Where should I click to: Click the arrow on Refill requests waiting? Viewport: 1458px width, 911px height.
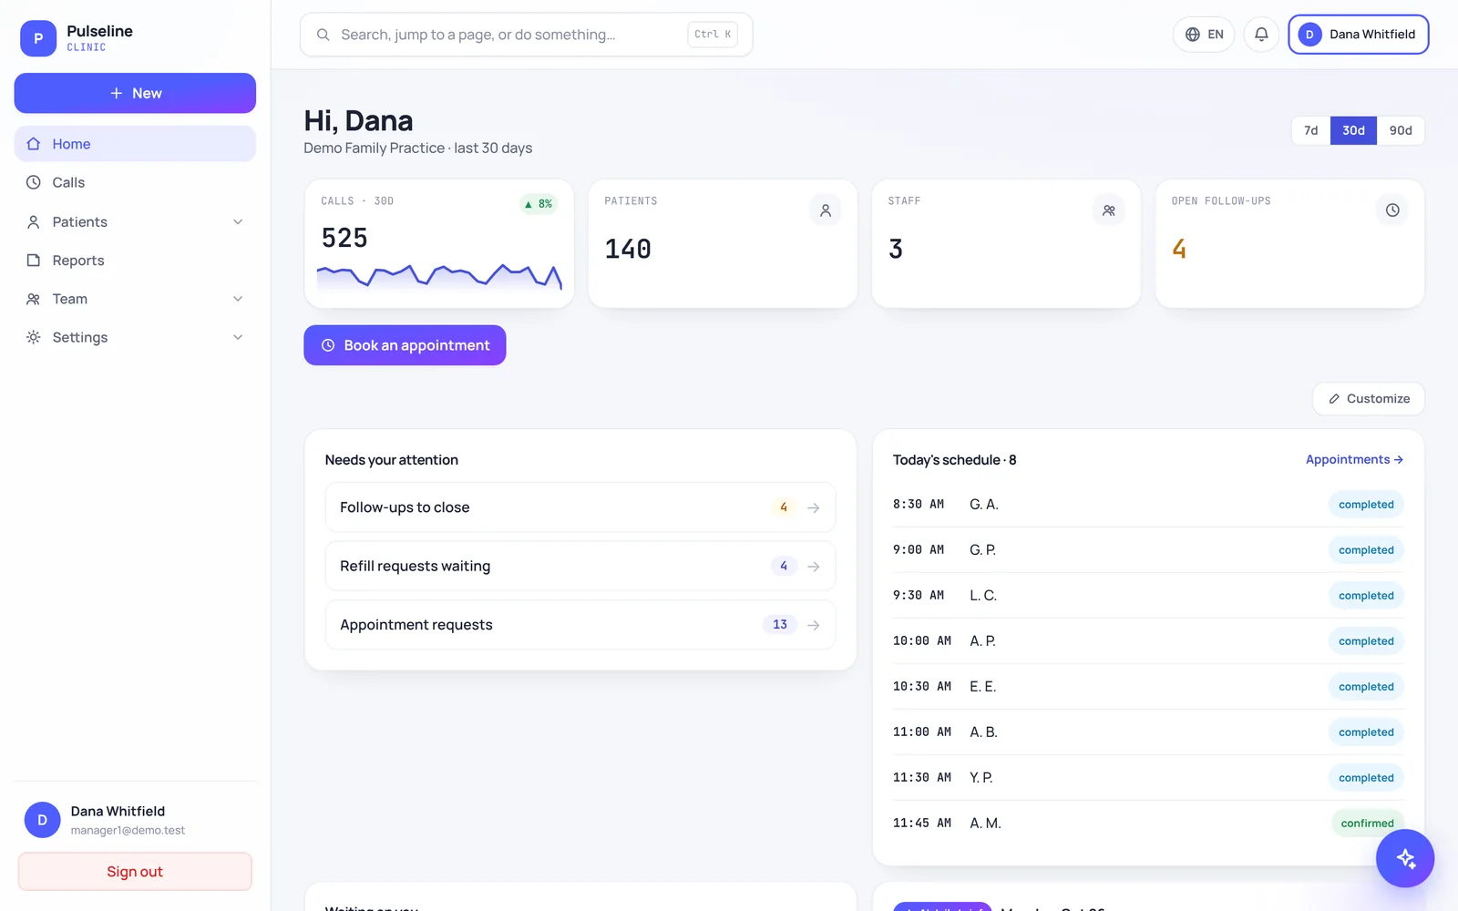point(814,567)
